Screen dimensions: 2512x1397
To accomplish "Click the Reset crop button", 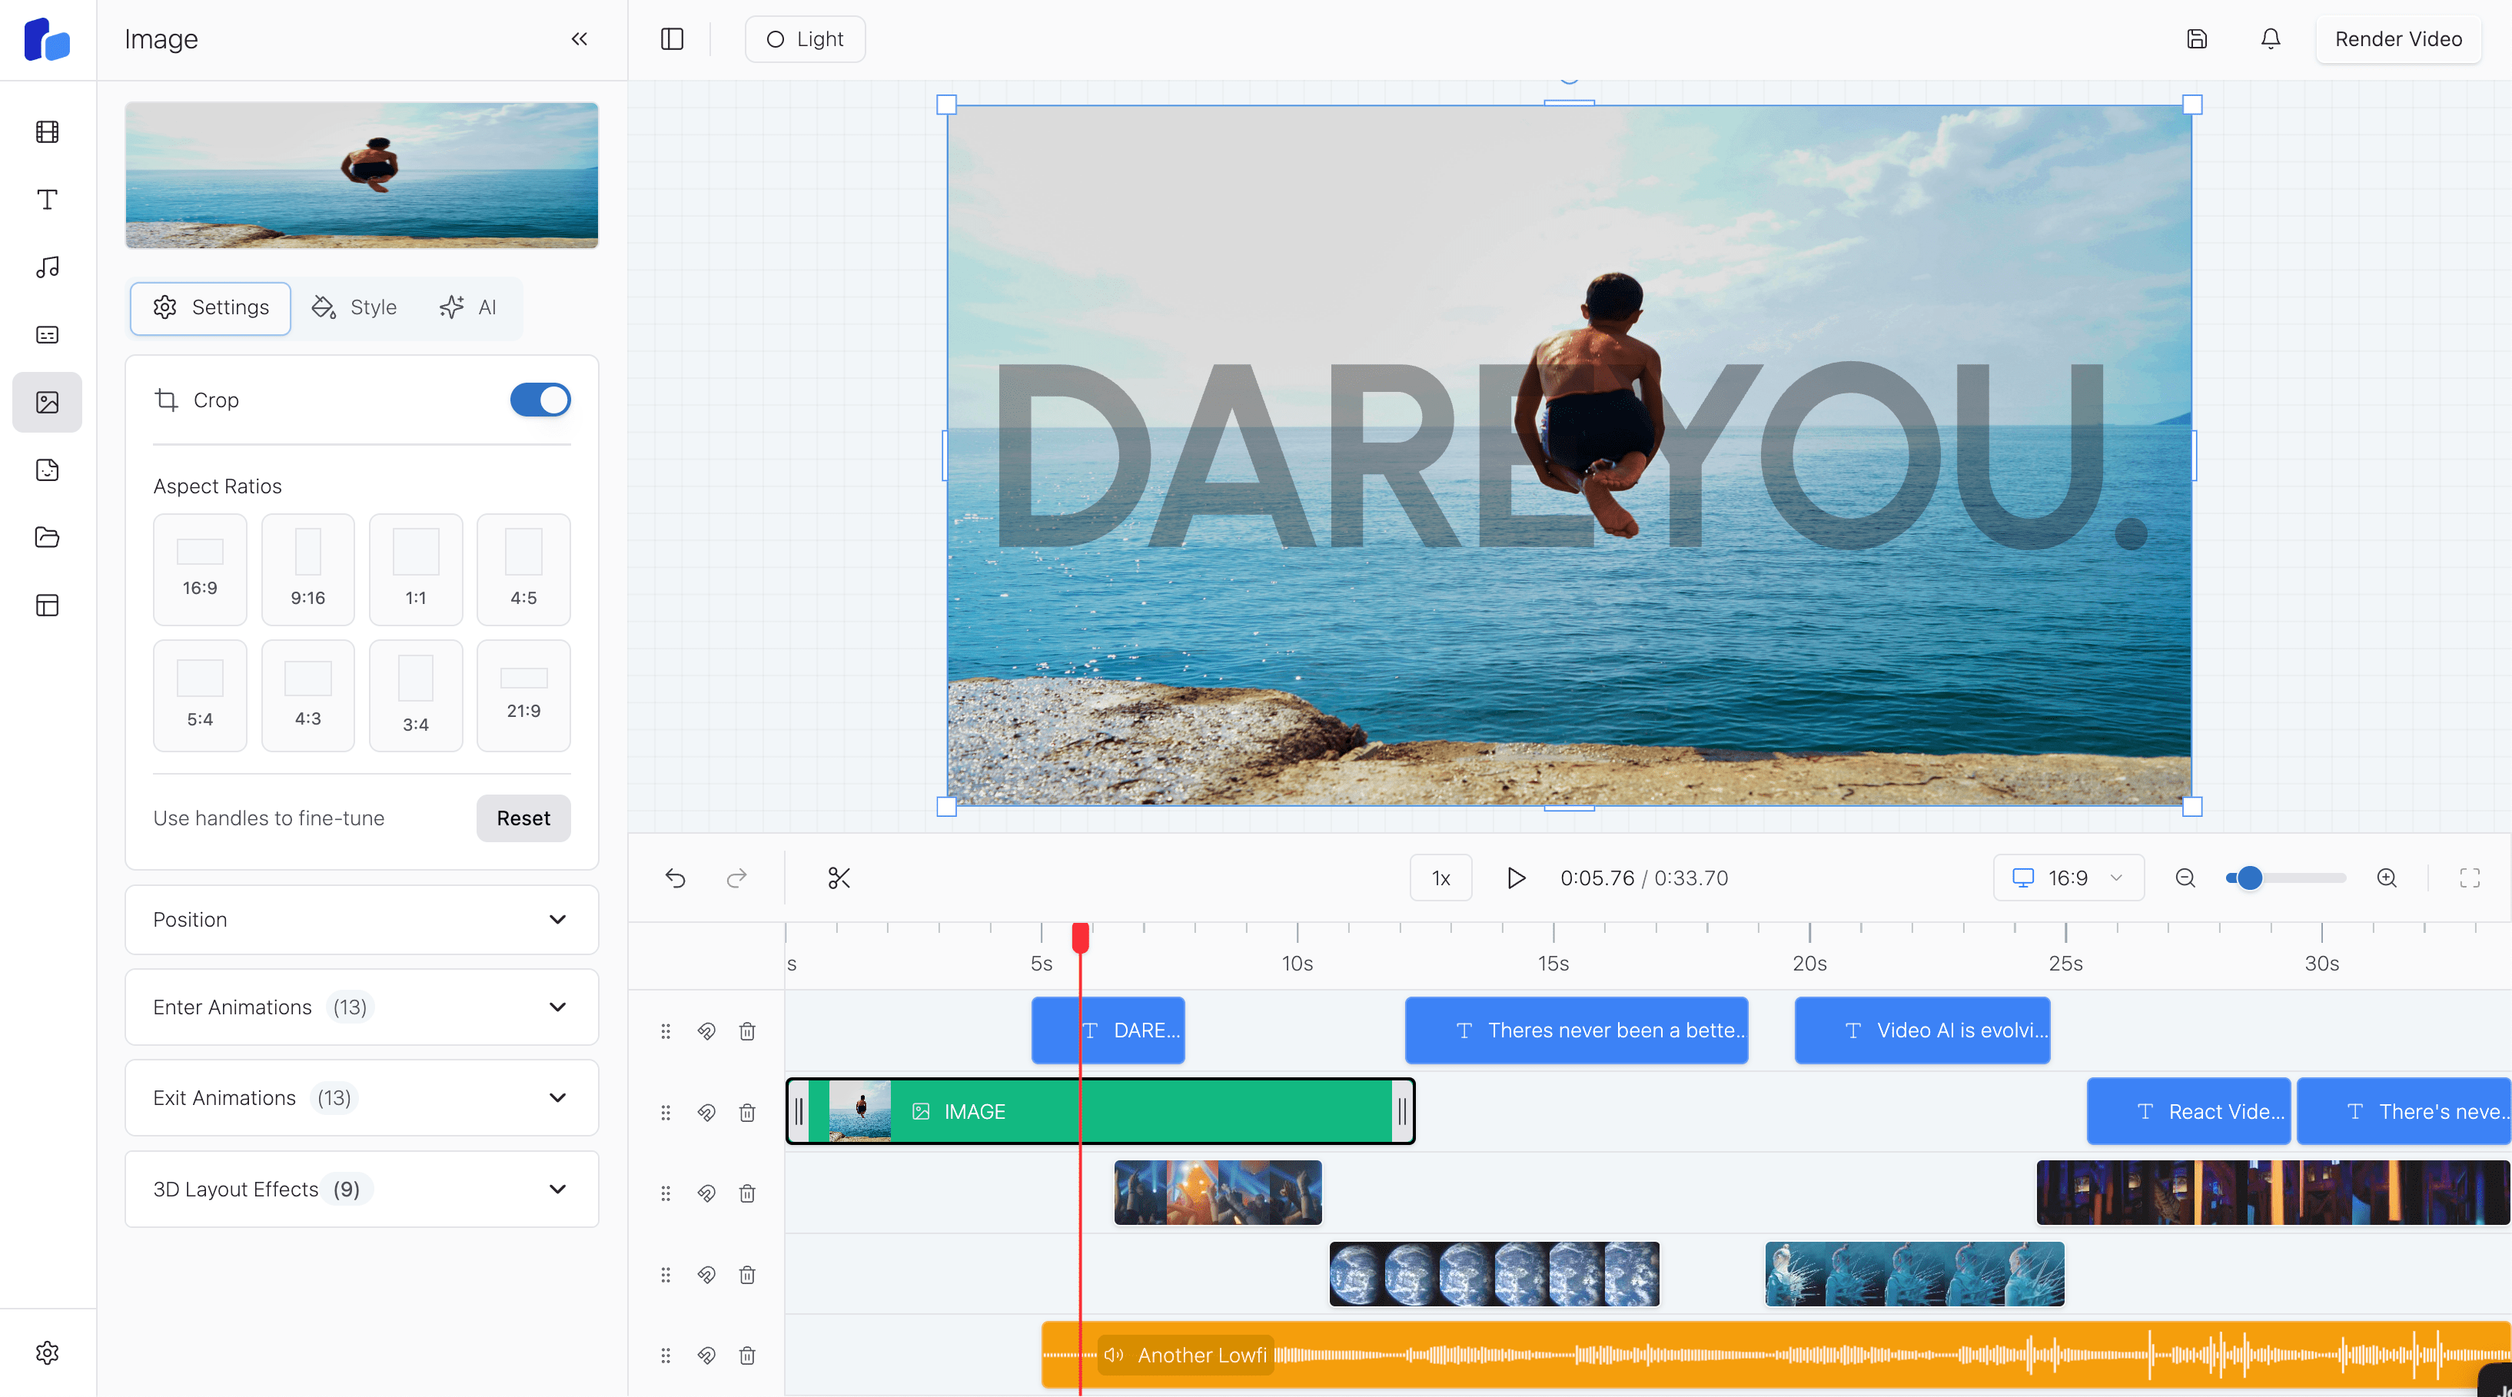I will (x=523, y=818).
